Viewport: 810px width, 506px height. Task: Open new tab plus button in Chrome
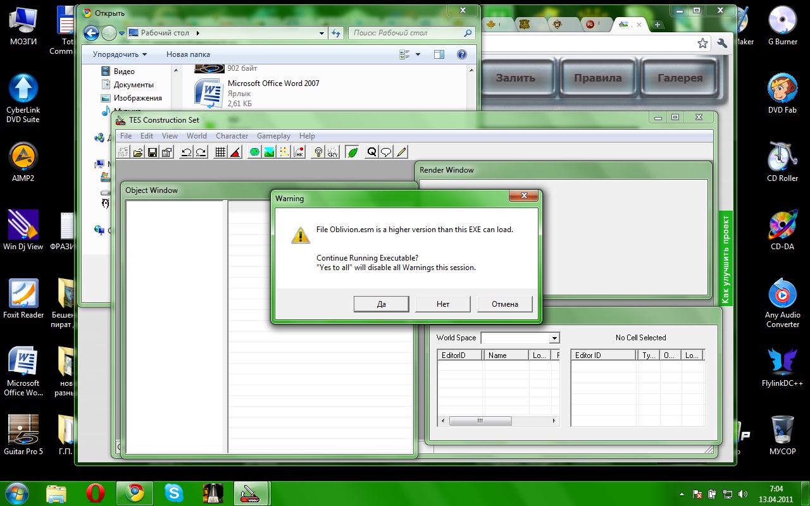pos(657,25)
